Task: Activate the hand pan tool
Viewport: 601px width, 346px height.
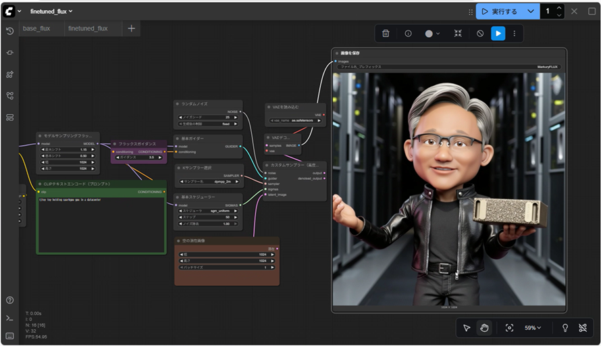Action: tap(484, 328)
